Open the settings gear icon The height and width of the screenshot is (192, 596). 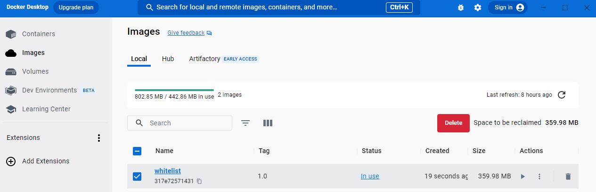pos(478,8)
